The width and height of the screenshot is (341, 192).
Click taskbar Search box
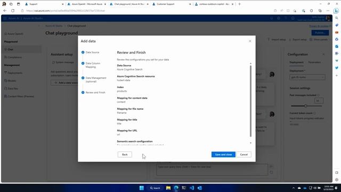tap(155, 188)
